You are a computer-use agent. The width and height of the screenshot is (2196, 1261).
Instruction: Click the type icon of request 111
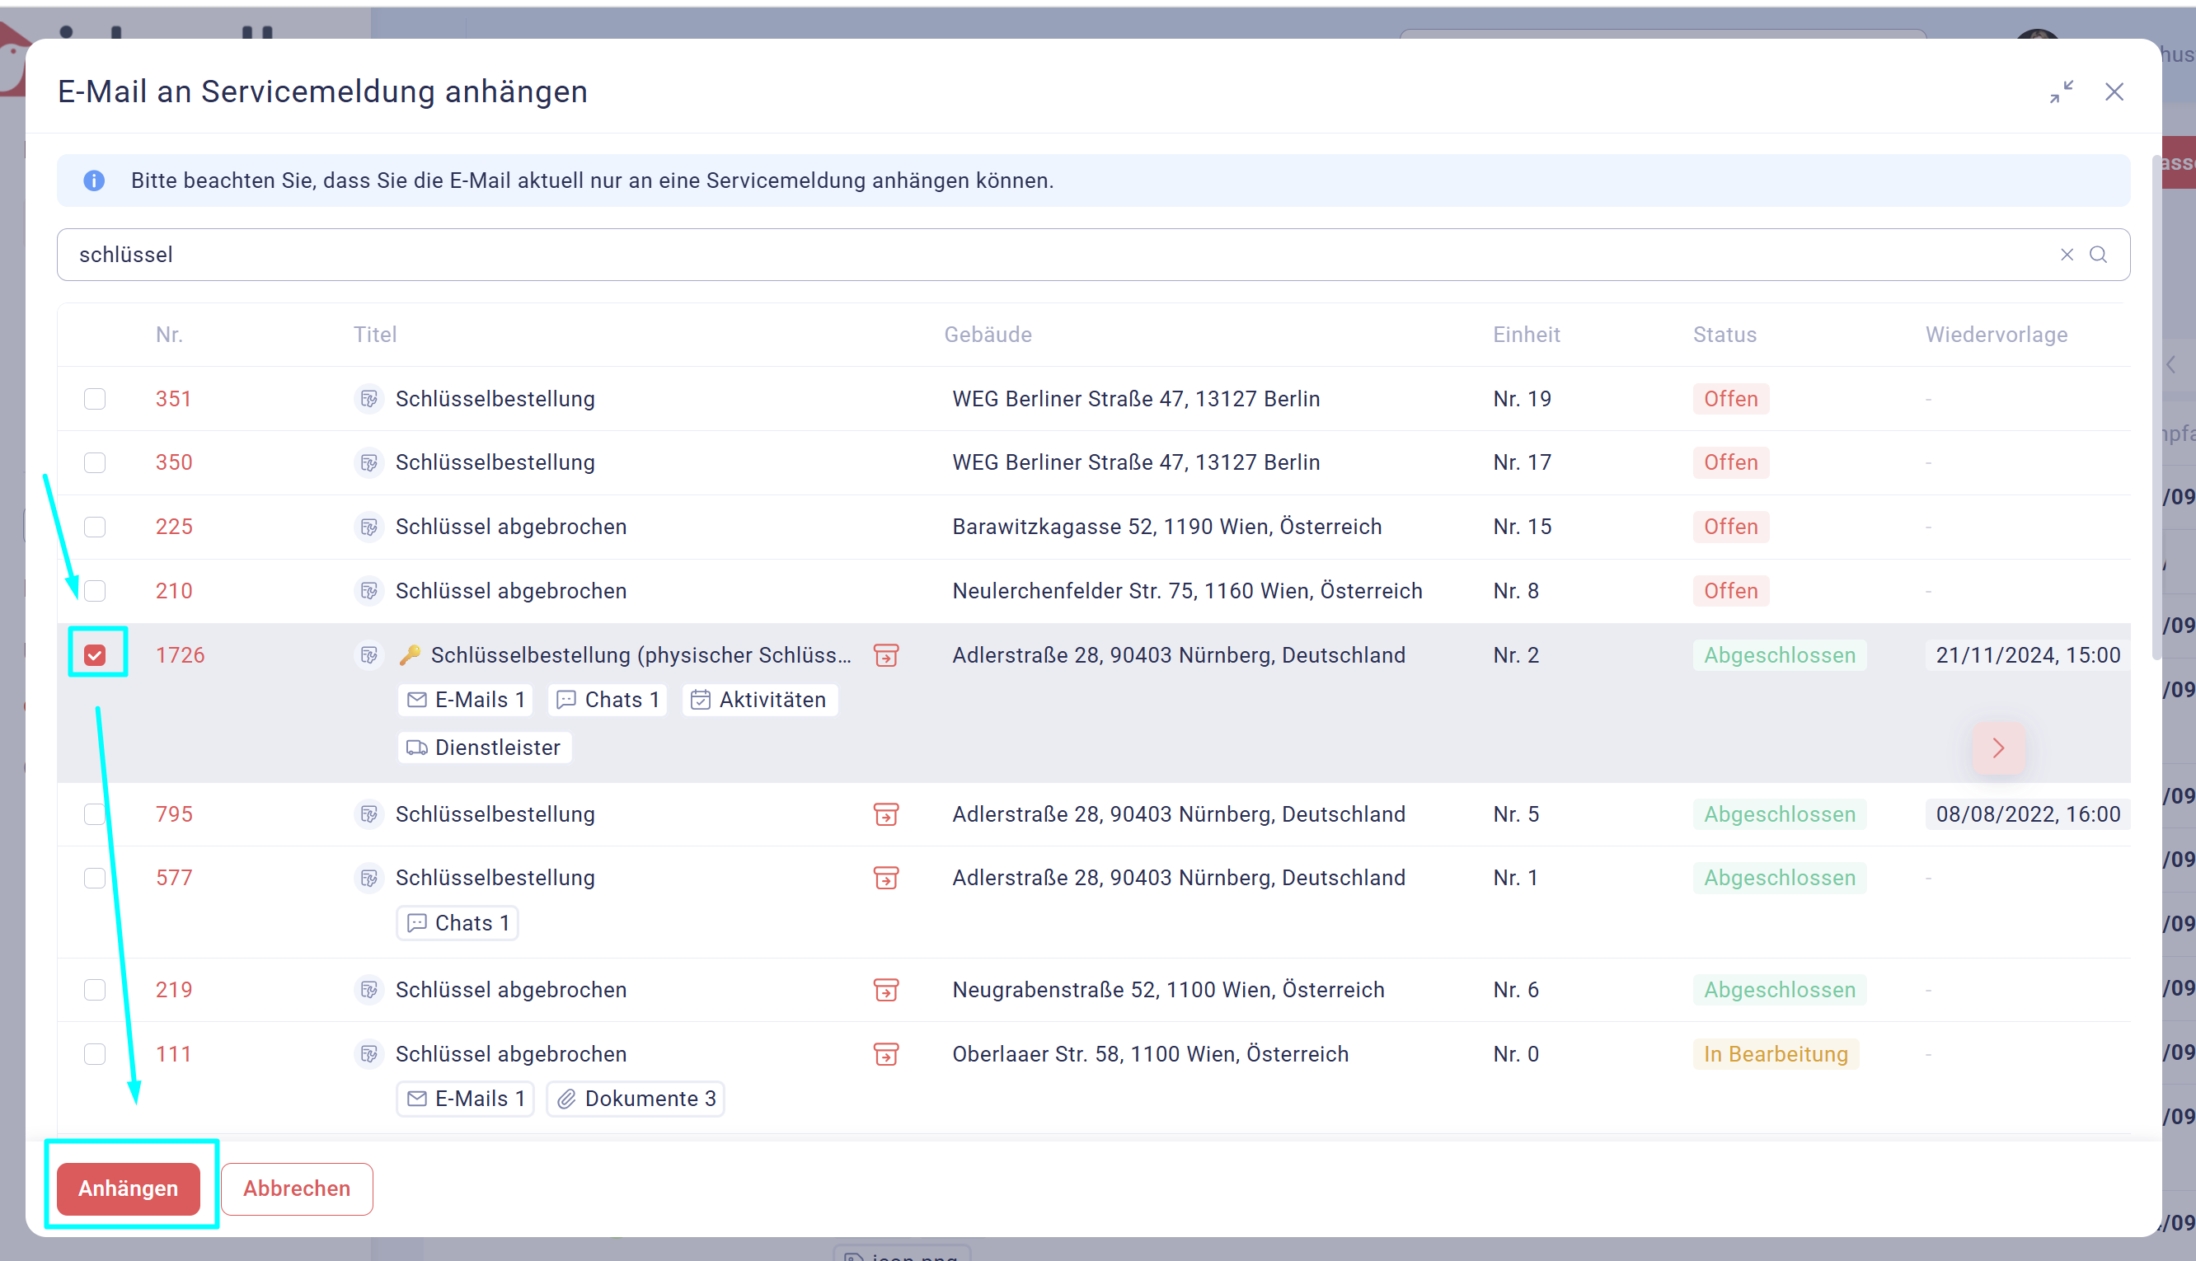369,1054
